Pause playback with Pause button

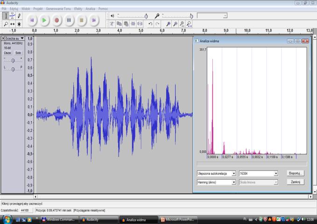pos(69,20)
